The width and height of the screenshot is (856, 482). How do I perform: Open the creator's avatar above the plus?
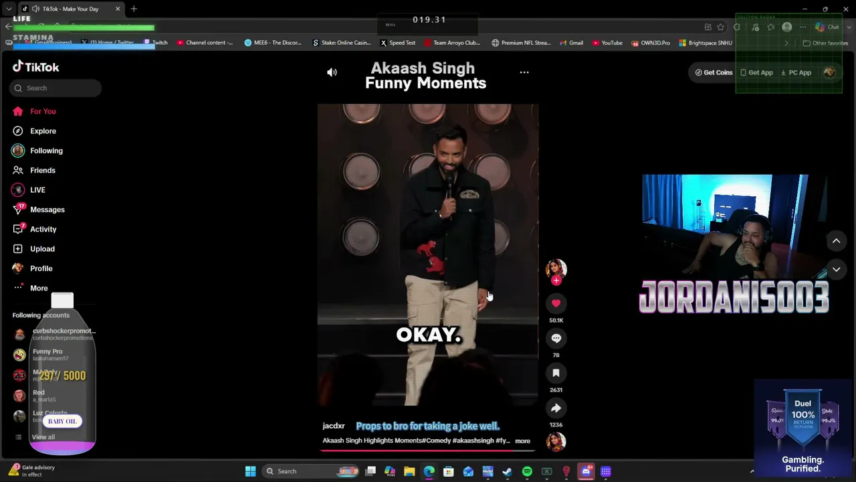[x=556, y=268]
